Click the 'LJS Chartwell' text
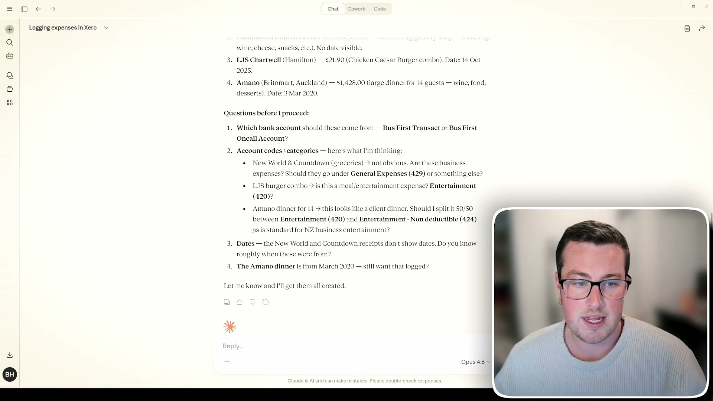713x401 pixels. [259, 60]
